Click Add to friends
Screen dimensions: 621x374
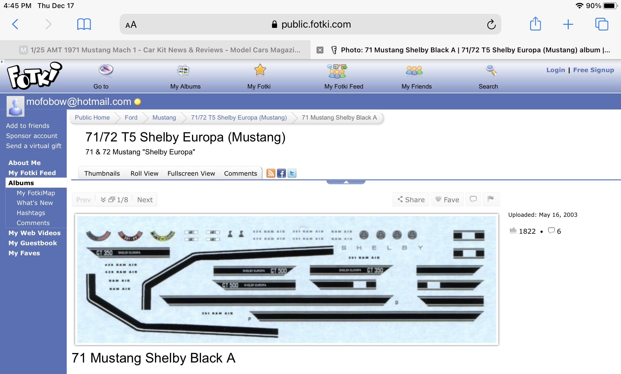point(28,126)
